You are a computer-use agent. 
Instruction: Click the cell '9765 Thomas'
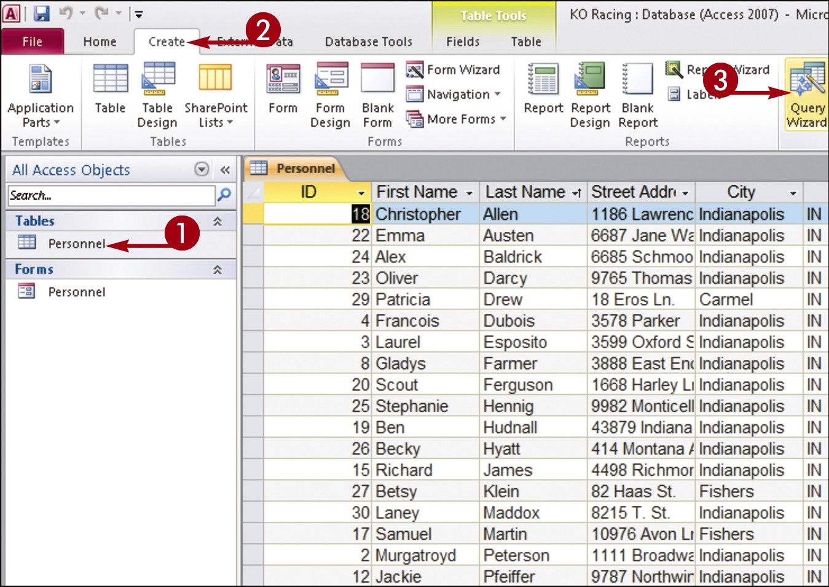(x=642, y=278)
